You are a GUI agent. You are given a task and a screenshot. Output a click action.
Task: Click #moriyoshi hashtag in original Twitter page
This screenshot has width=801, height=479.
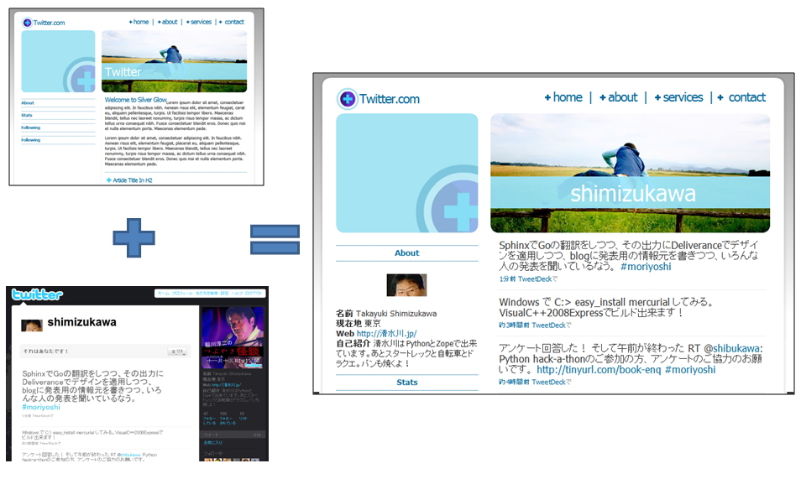click(41, 407)
